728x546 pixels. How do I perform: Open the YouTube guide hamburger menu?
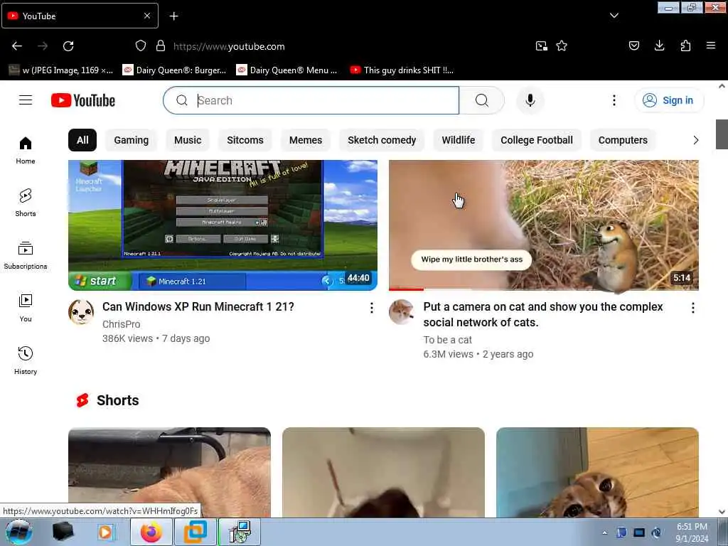[26, 100]
